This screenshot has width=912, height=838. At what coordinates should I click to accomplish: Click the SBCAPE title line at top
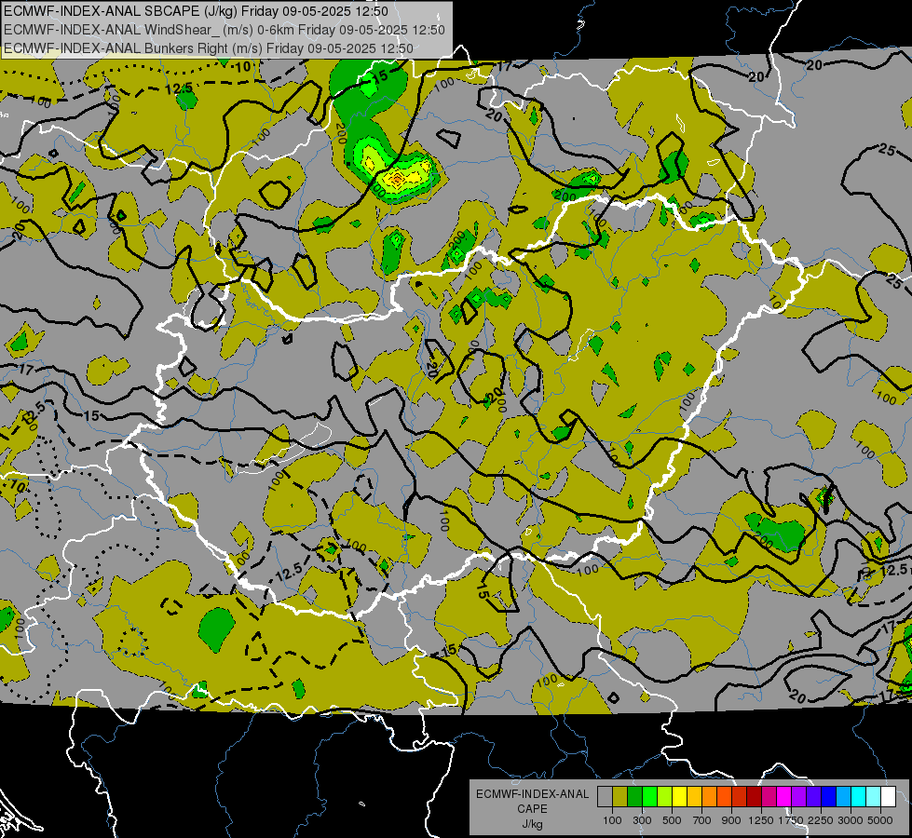click(196, 11)
